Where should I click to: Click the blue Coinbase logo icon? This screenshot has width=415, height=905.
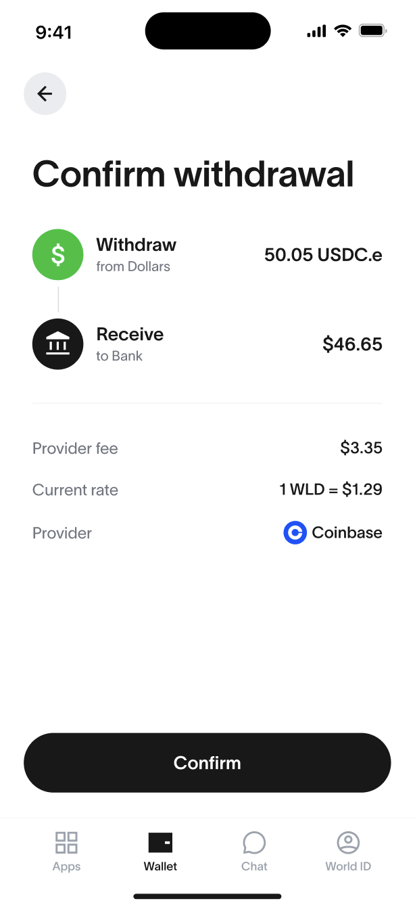click(x=295, y=533)
